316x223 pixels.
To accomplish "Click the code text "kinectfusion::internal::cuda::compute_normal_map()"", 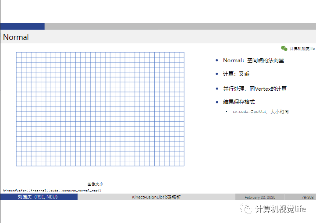I will tap(52, 191).
